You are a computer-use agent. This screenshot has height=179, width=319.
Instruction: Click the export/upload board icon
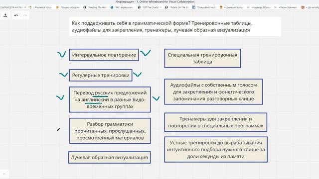(5, 15)
